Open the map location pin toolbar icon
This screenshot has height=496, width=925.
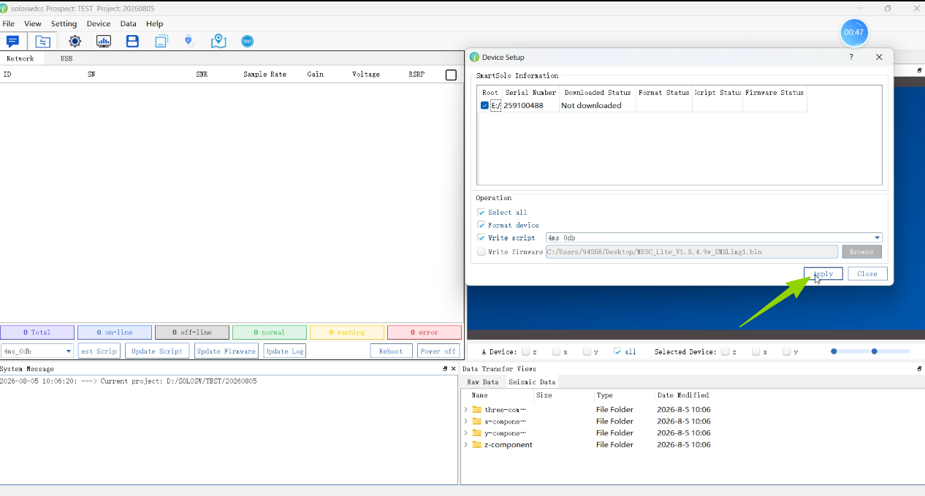pyautogui.click(x=218, y=41)
